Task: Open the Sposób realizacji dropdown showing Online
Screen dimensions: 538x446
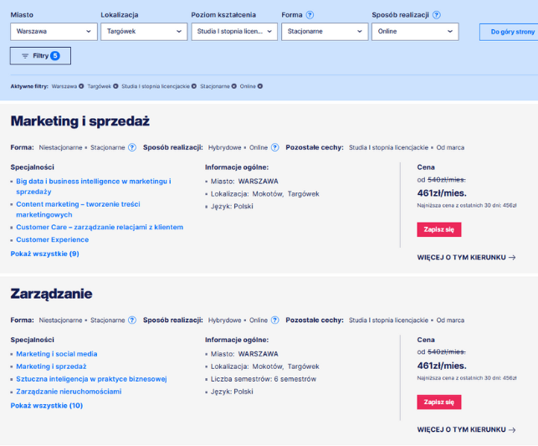Action: pyautogui.click(x=415, y=32)
